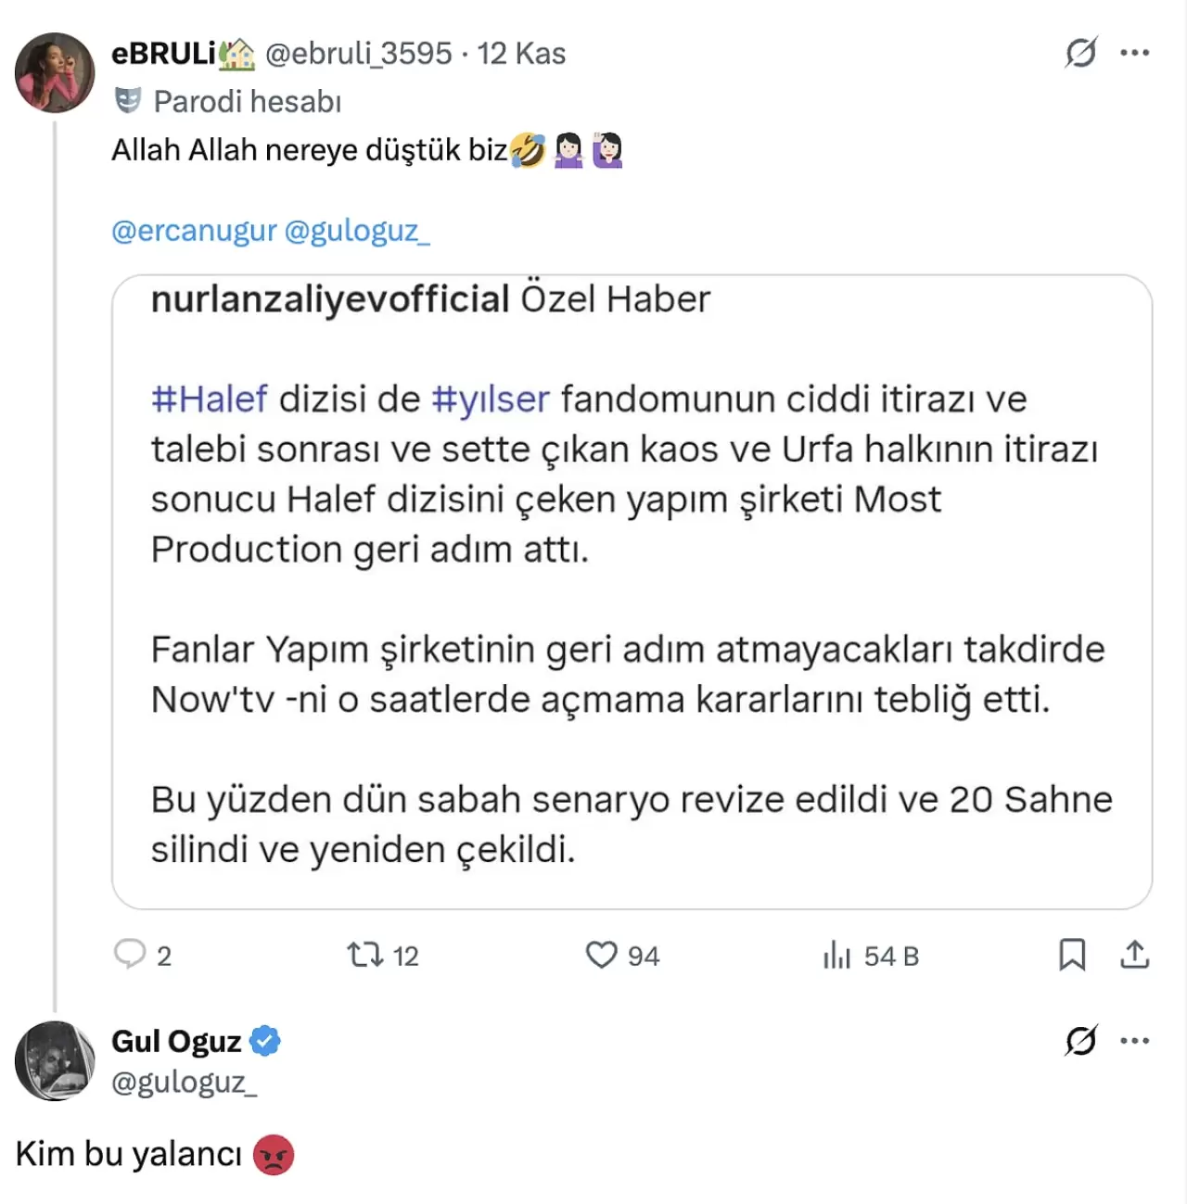Open view analytics showing 54 B
The height and width of the screenshot is (1204, 1187).
point(836,955)
